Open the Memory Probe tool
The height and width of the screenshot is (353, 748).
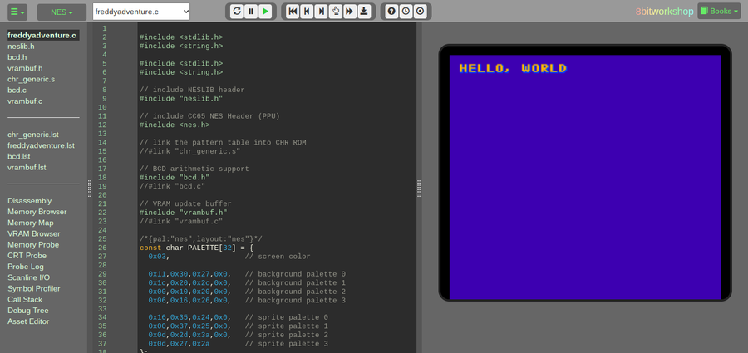(33, 245)
